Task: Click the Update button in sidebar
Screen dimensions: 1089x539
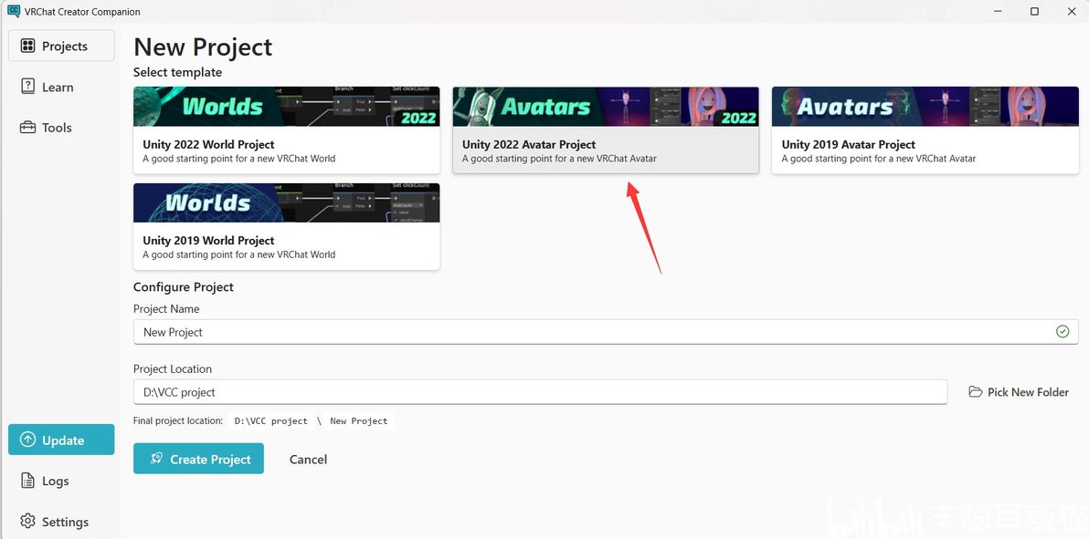Action: click(x=61, y=440)
